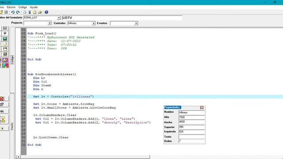The image size is (283, 159).
Task: Expand the FORM_LIST form name dropdown
Action: (59, 18)
